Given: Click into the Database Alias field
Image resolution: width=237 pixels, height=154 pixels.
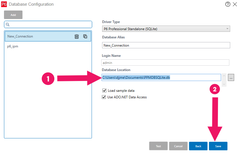Looking at the screenshot, I should click(x=166, y=45).
